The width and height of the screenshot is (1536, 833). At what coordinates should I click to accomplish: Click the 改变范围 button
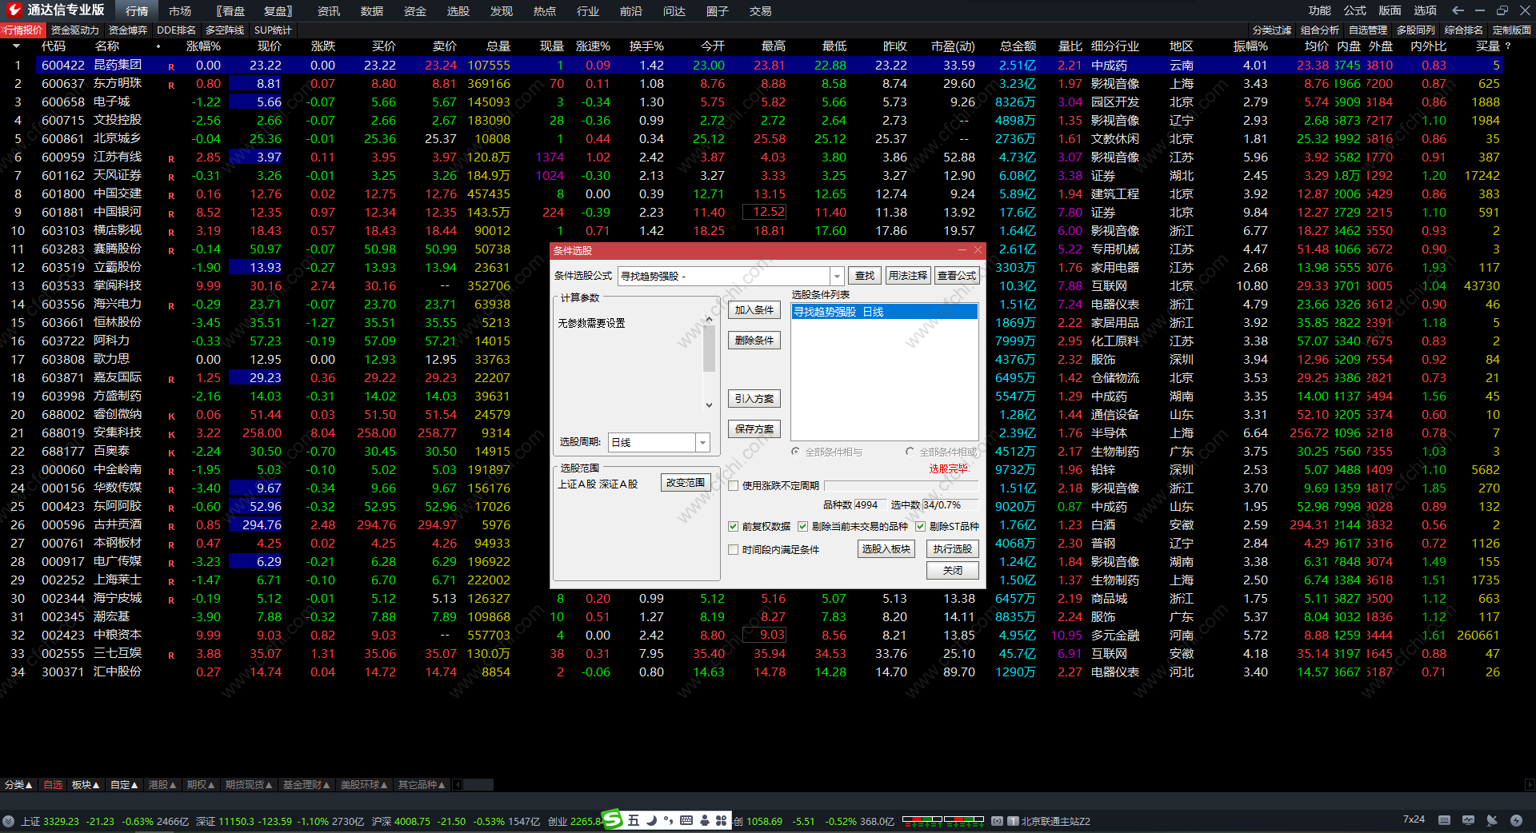click(686, 483)
